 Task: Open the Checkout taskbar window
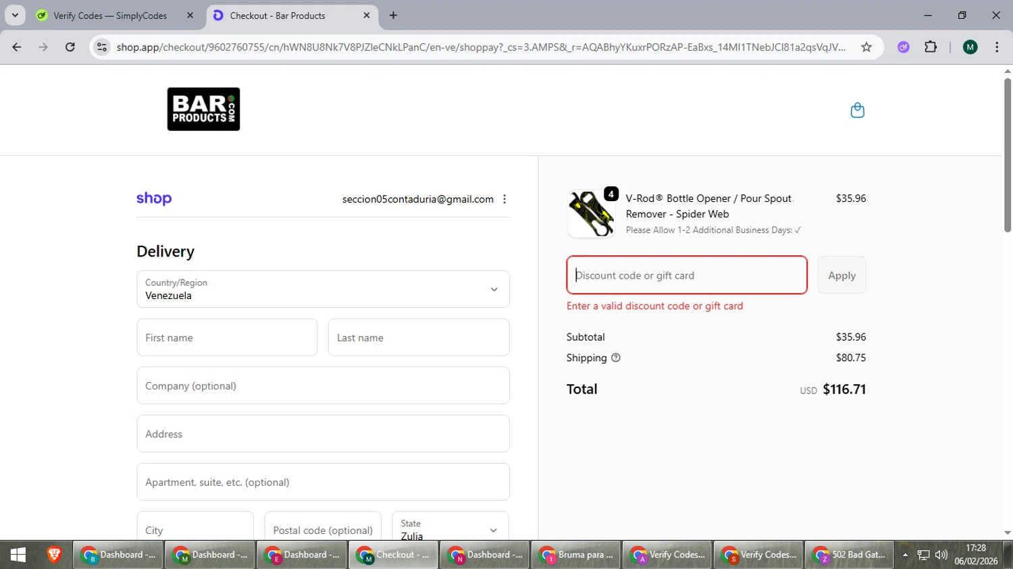tap(393, 555)
